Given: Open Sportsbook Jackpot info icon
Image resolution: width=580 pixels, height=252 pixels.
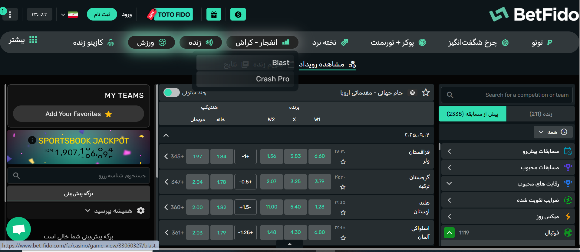Looking at the screenshot, I should [32, 140].
